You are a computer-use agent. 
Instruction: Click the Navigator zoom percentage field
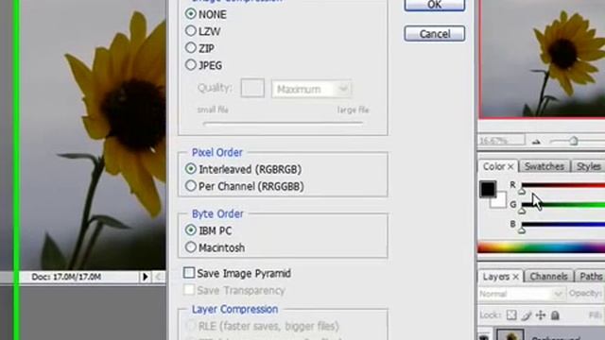501,141
